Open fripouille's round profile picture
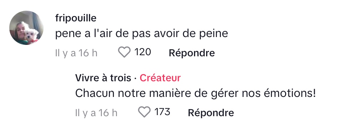Image resolution: width=348 pixels, height=129 pixels. coord(26,28)
